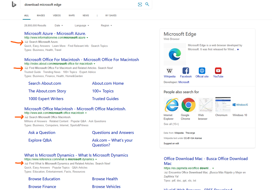Expand arrow beside reference.com URL
The width and height of the screenshot is (272, 190).
96,159
